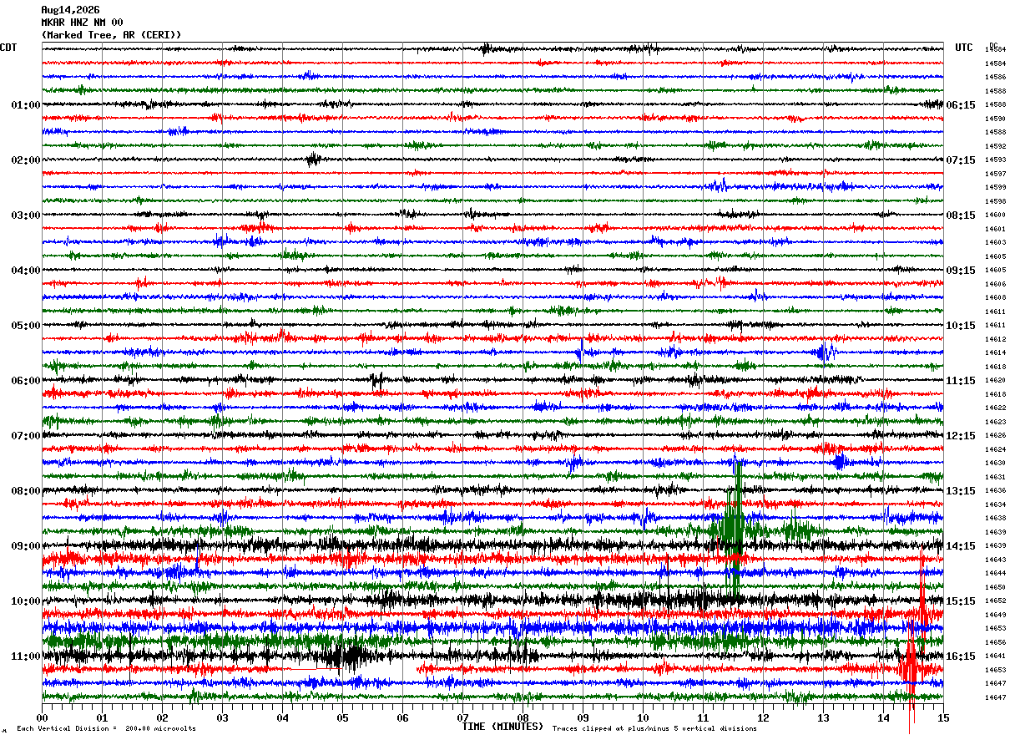
Task: Click the 13:15 UTC time label
Action: pos(961,491)
